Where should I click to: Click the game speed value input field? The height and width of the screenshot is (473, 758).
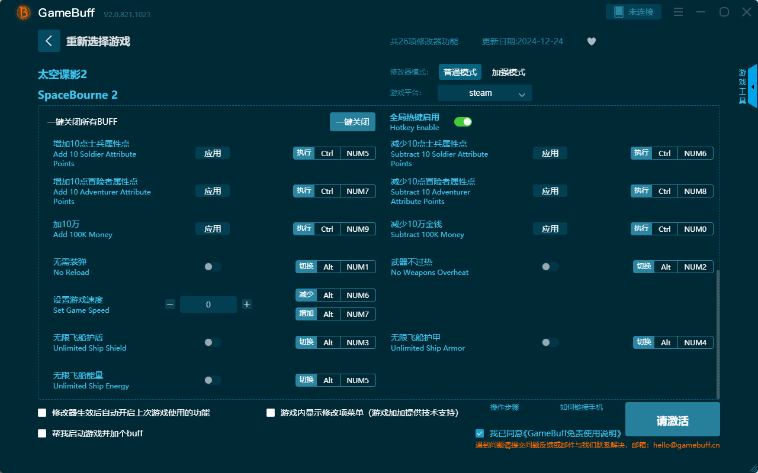(208, 304)
